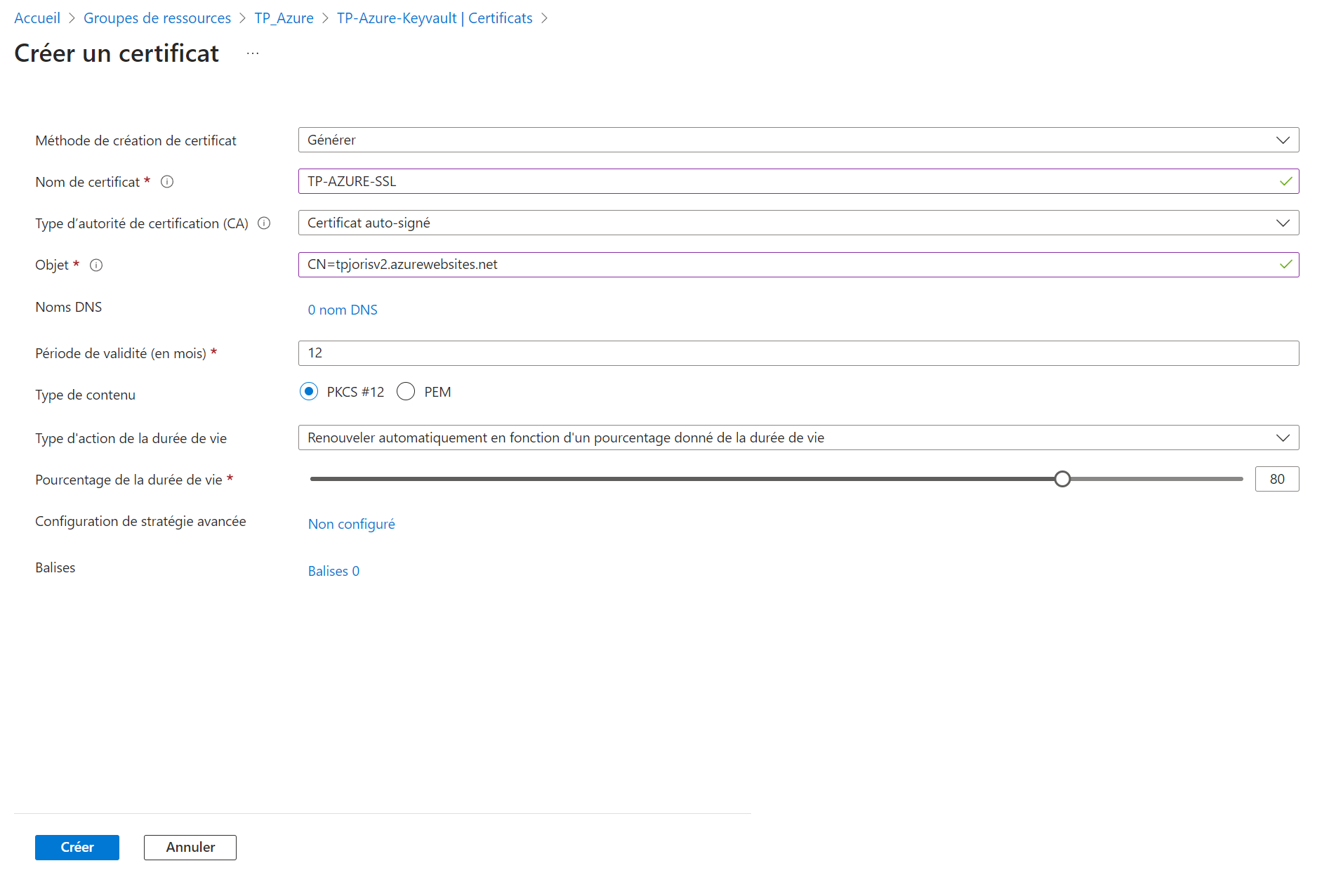This screenshot has width=1336, height=875.
Task: Click the info icon next to Objet
Action: coord(96,265)
